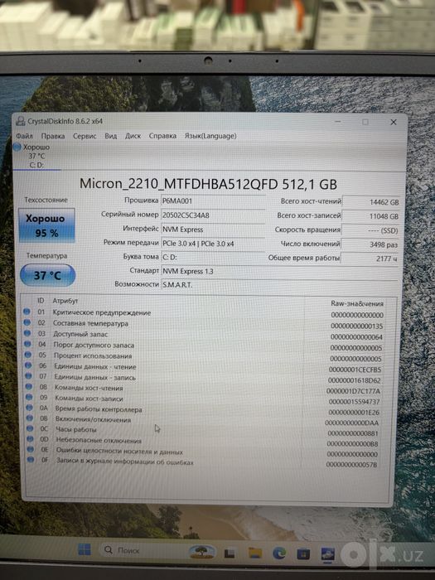Click the rotation speed value ---- (SSD)
435x580 pixels.
[x=370, y=230]
